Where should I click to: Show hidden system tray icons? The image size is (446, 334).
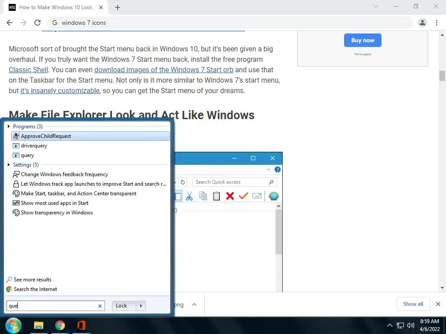click(x=390, y=325)
